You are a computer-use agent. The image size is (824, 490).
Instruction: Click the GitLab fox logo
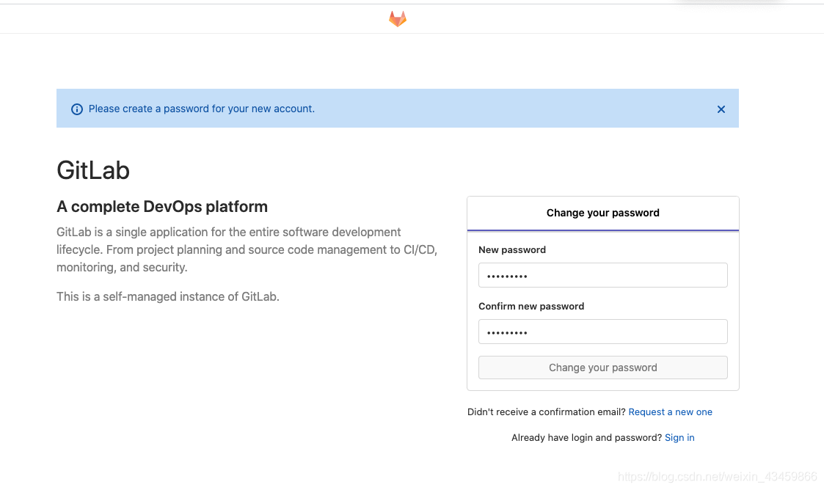point(397,19)
